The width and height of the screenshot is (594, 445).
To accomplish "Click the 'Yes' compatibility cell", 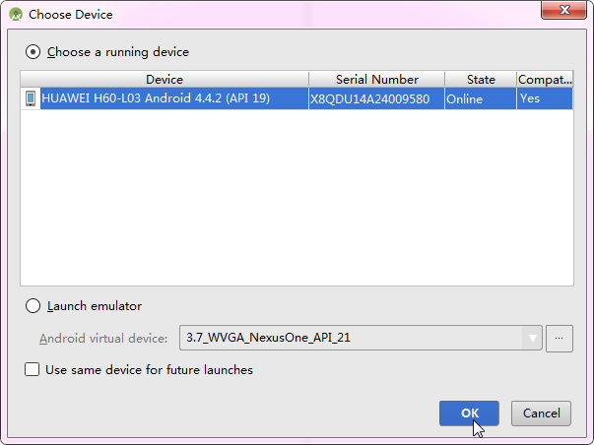I will 530,98.
